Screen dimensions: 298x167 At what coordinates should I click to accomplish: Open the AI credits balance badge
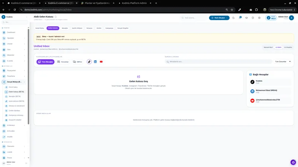click(x=271, y=18)
